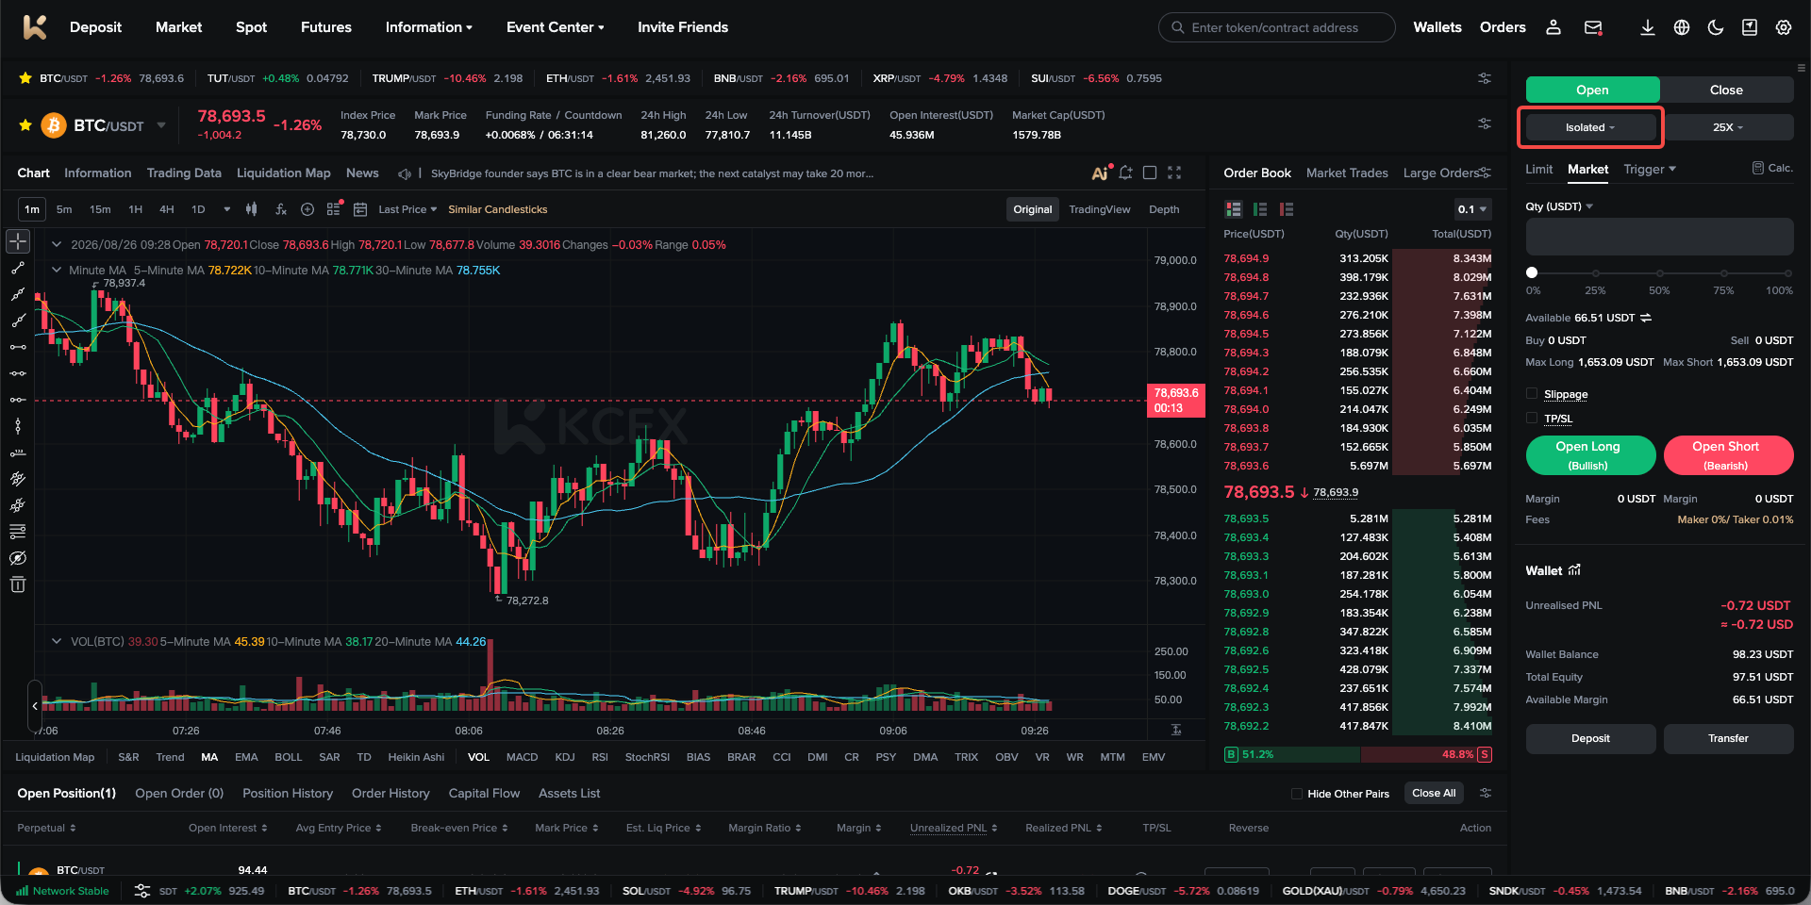Open the 25X leverage dropdown
This screenshot has height=905, width=1811.
1728,127
